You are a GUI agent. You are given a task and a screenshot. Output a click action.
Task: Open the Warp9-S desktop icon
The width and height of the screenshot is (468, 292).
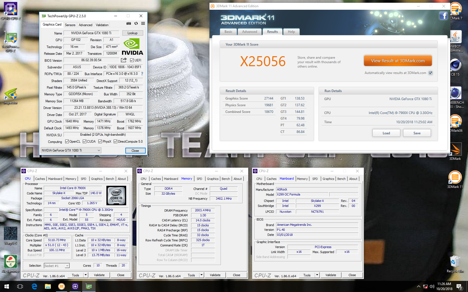[x=11, y=236]
